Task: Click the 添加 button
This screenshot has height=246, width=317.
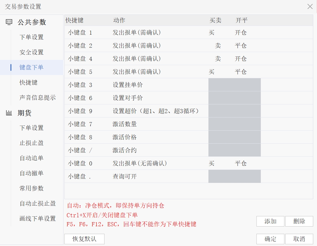Action: (x=270, y=221)
